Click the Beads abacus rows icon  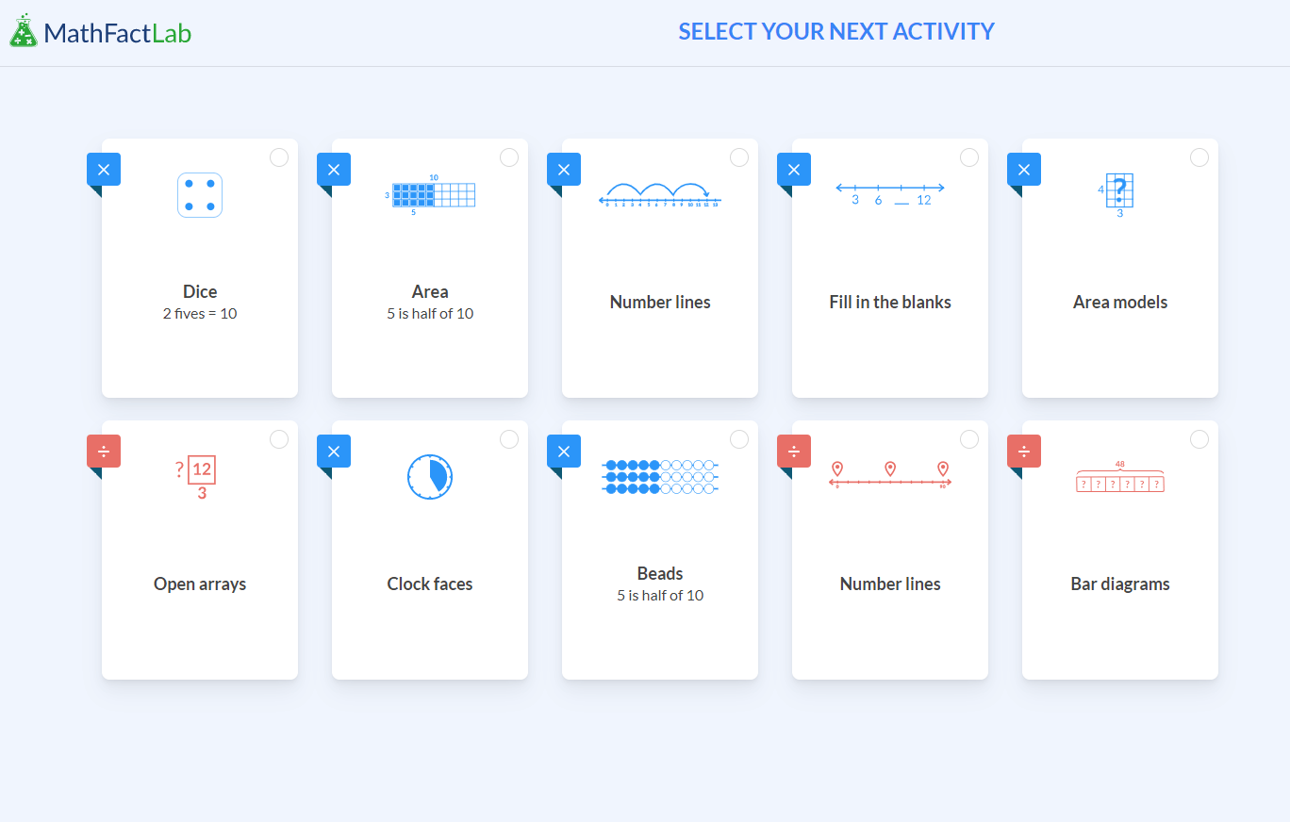[x=660, y=477]
